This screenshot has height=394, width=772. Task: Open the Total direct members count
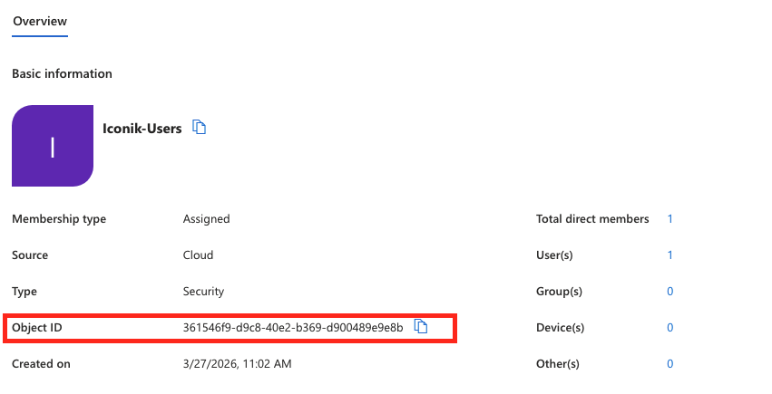pyautogui.click(x=670, y=219)
